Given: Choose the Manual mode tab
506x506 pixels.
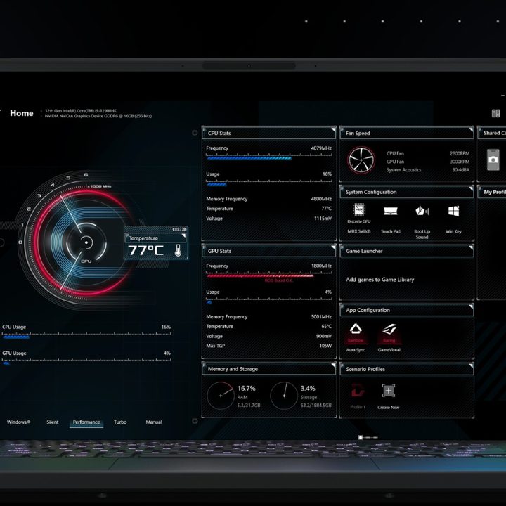Looking at the screenshot, I should pos(154,422).
